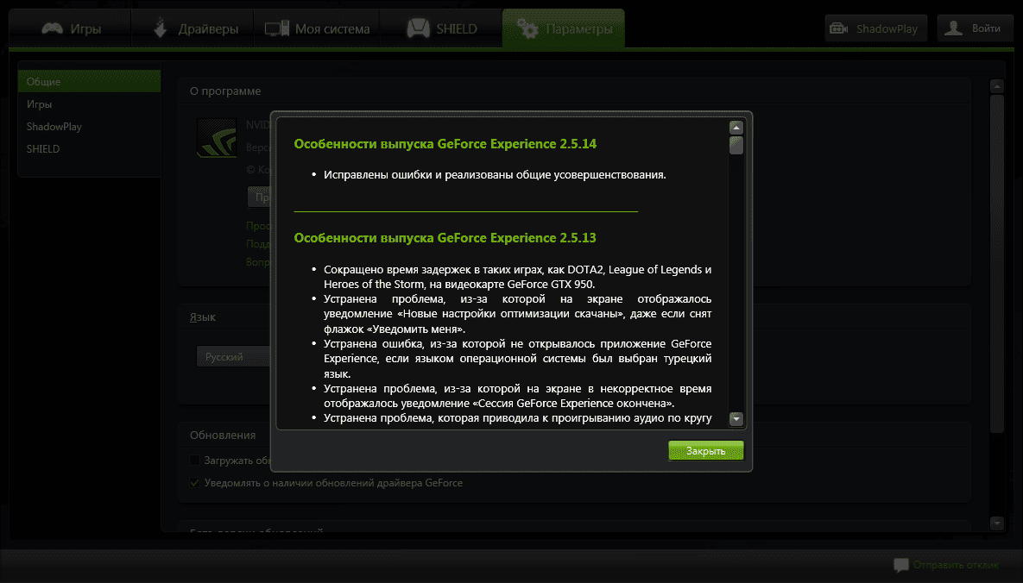Click the main page scrollbar thumb

(996, 264)
